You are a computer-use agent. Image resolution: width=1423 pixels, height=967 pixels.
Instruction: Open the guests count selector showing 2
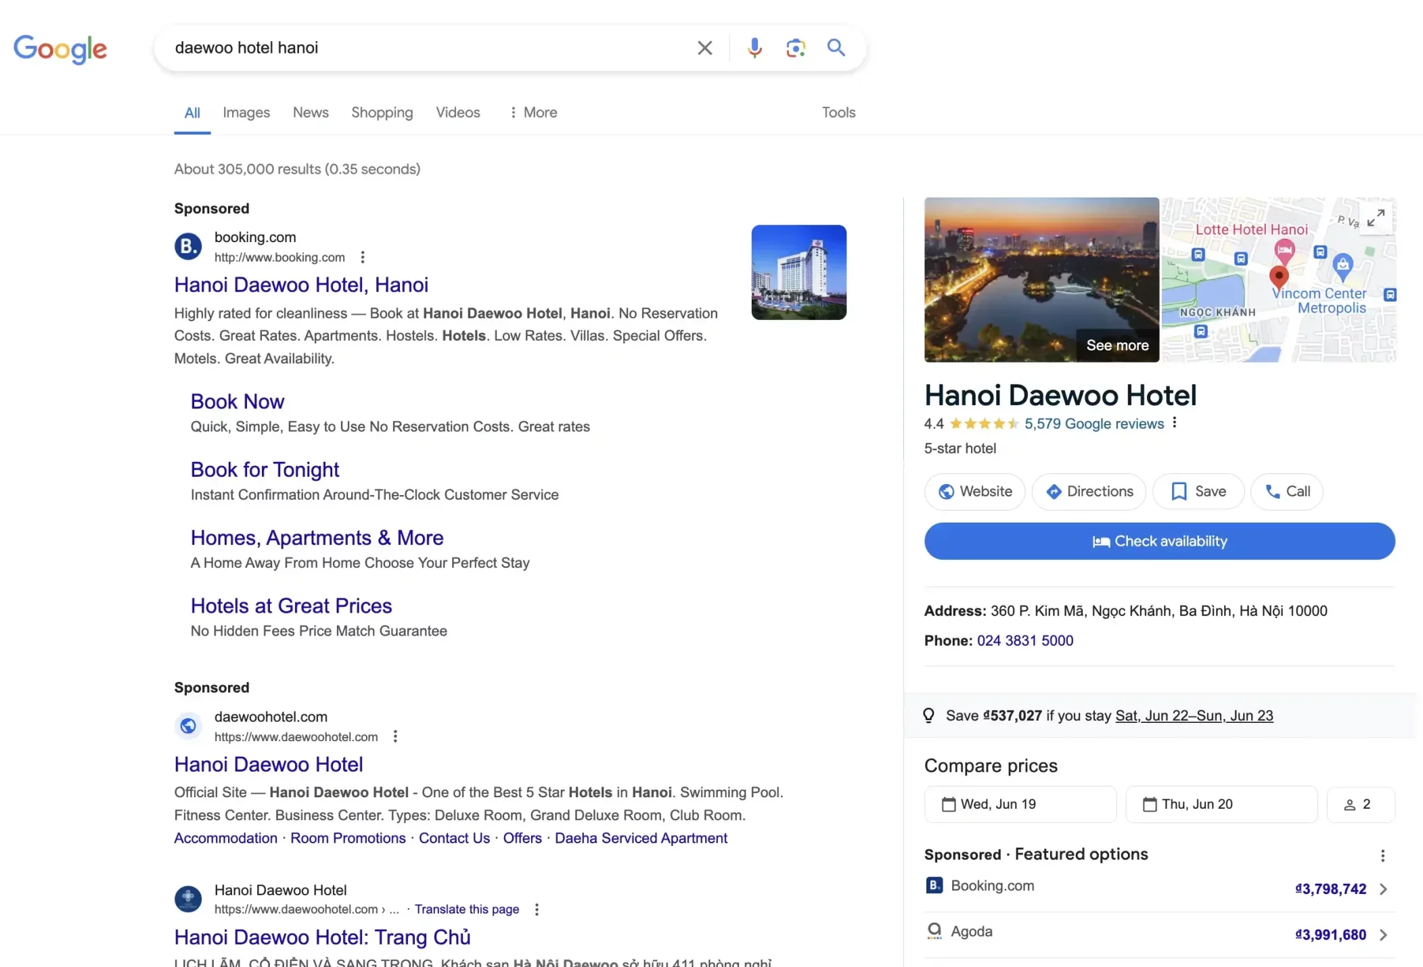(1361, 804)
